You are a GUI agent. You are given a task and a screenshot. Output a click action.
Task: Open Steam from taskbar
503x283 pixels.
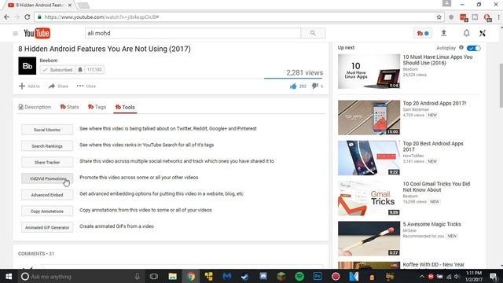click(x=244, y=276)
